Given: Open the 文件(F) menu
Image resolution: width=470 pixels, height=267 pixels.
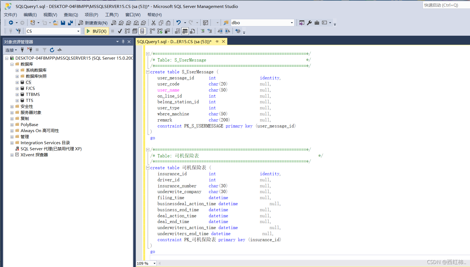Looking at the screenshot, I should (10, 15).
